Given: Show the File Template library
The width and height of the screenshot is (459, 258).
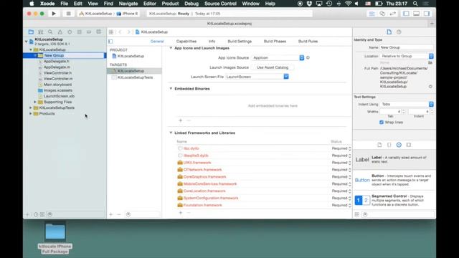Looking at the screenshot, I should (379, 145).
